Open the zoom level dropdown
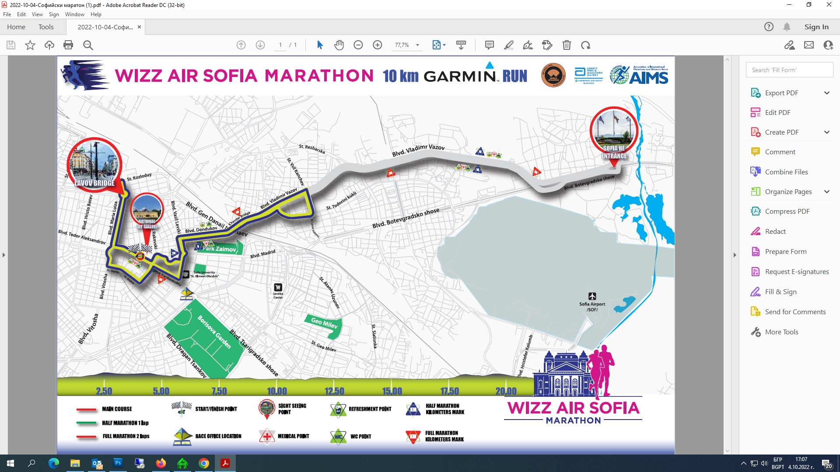This screenshot has height=472, width=840. tap(417, 45)
